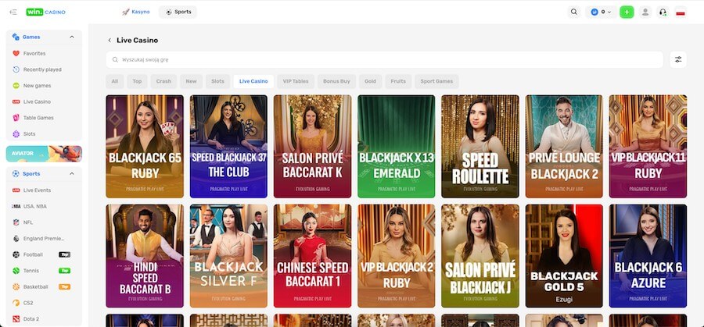This screenshot has width=704, height=327.
Task: Click the green plus deposit button
Action: [627, 12]
